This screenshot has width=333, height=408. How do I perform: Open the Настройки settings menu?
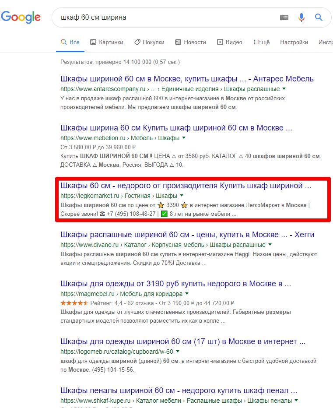pyautogui.click(x=294, y=42)
